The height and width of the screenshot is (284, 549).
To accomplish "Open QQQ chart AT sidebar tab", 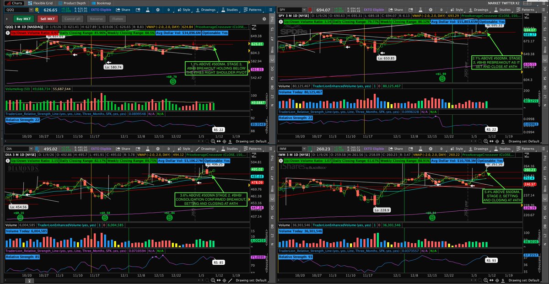I will [x=272, y=39].
